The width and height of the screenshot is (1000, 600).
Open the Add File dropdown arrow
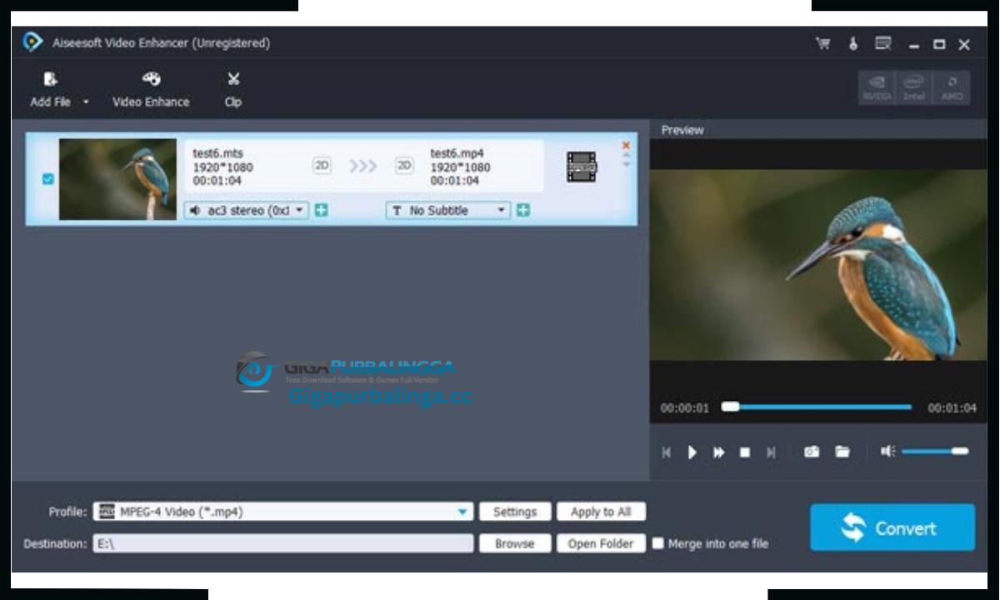tap(86, 102)
